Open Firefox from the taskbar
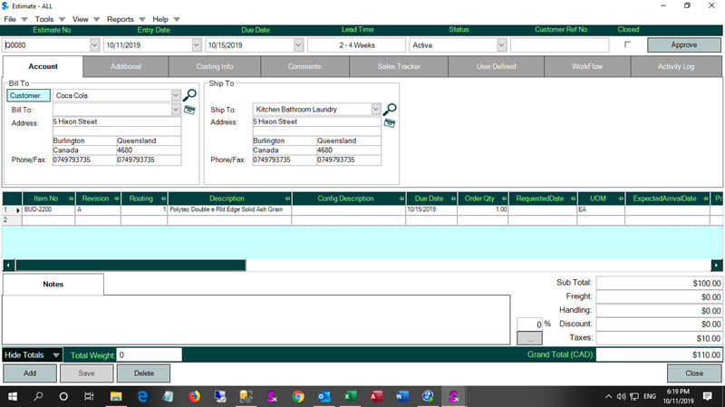This screenshot has width=725, height=407. [x=194, y=397]
